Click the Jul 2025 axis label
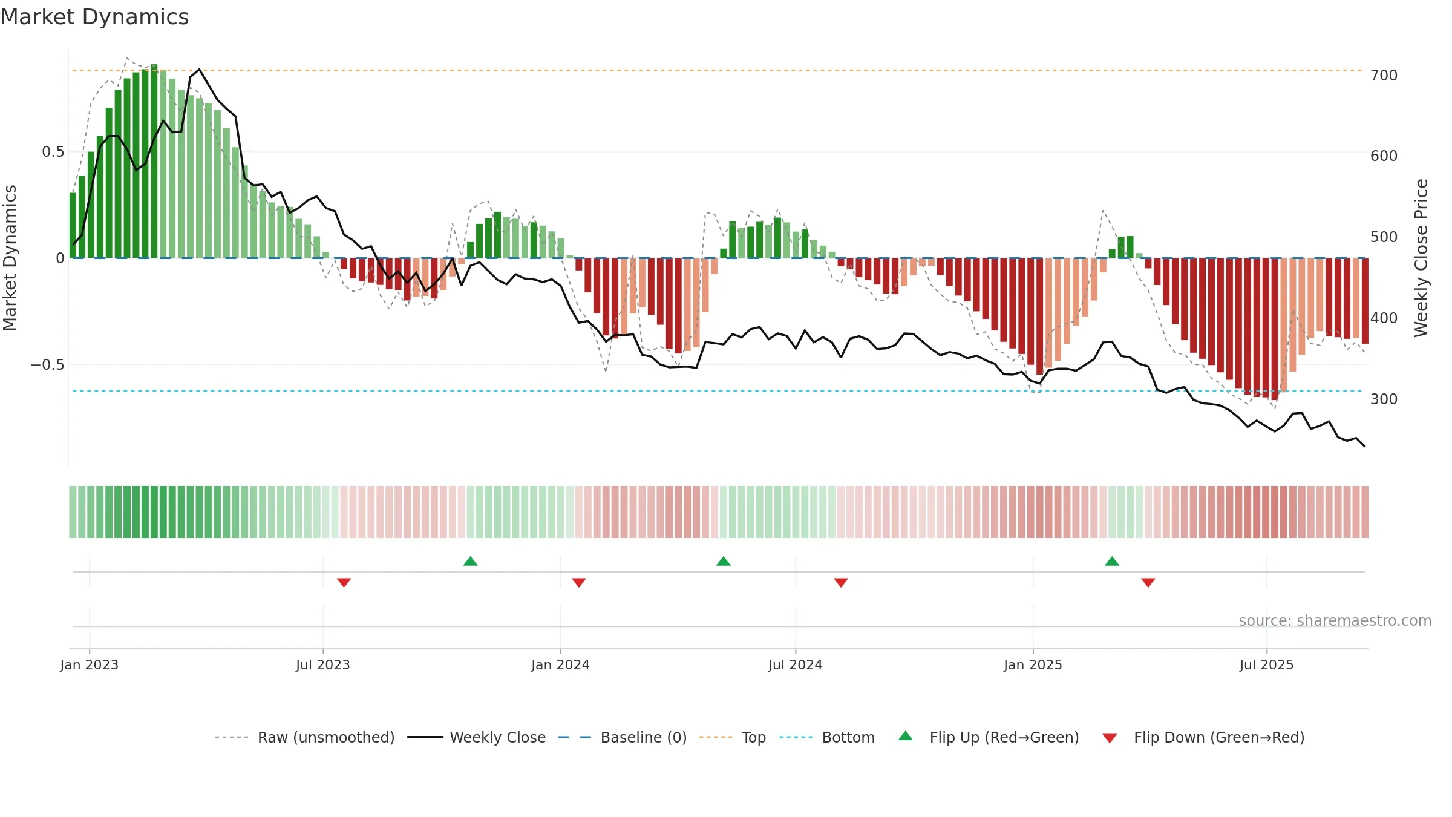Viewport: 1452px width, 817px height. [x=1267, y=664]
